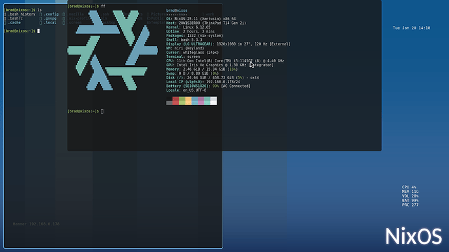Click the cyan swatch in the fastfetch palette
449x252 pixels.
(x=208, y=101)
